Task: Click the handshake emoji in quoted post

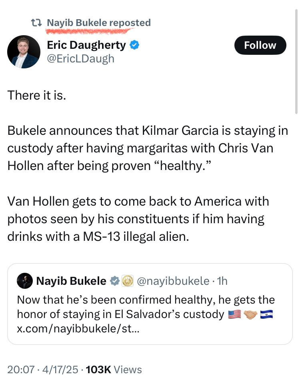Action: coord(250,315)
